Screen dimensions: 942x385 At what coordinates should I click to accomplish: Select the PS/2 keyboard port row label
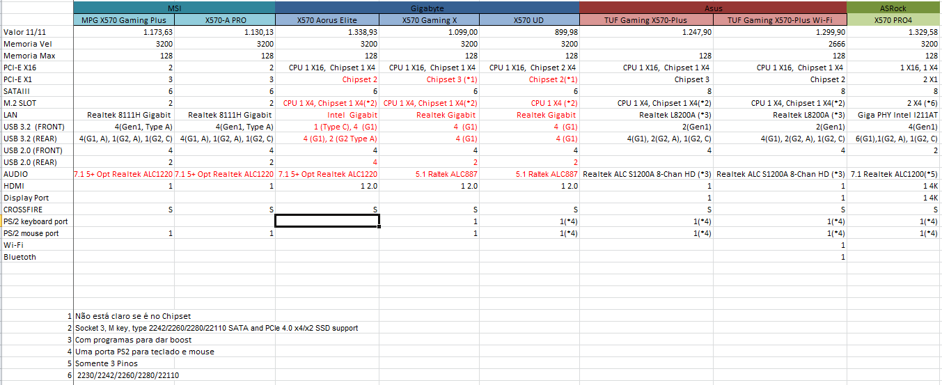[37, 221]
